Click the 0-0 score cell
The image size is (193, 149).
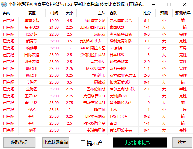pos(147,34)
